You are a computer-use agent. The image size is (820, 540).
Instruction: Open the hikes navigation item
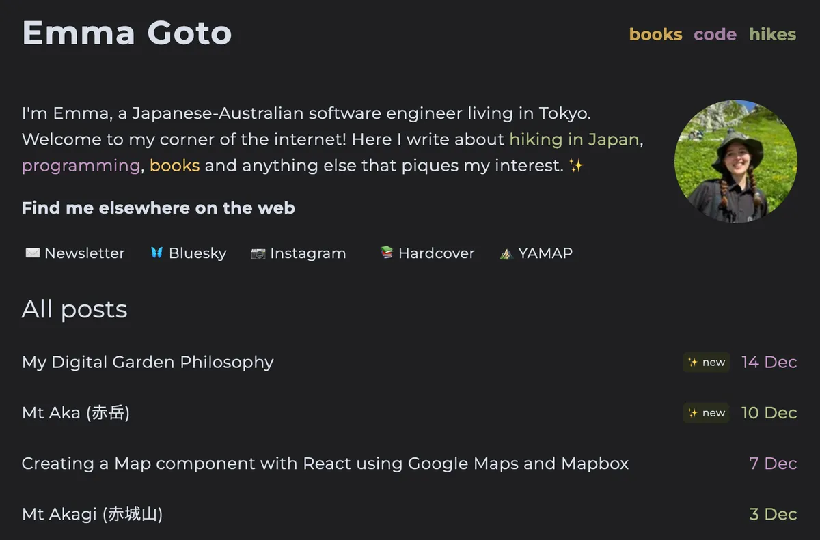tap(772, 34)
